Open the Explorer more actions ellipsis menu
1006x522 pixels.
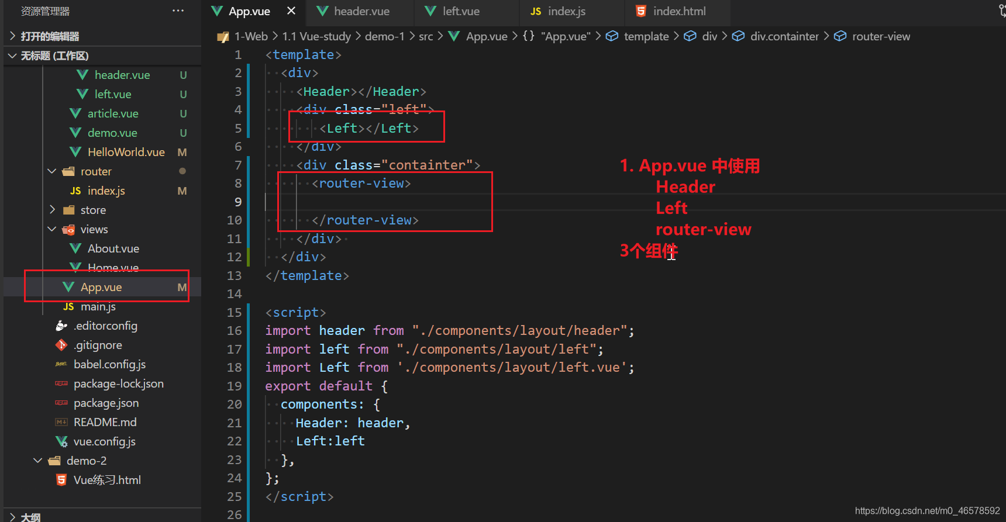click(x=178, y=11)
